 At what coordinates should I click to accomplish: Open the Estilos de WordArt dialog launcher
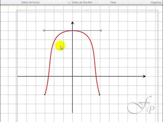click(x=96, y=3)
